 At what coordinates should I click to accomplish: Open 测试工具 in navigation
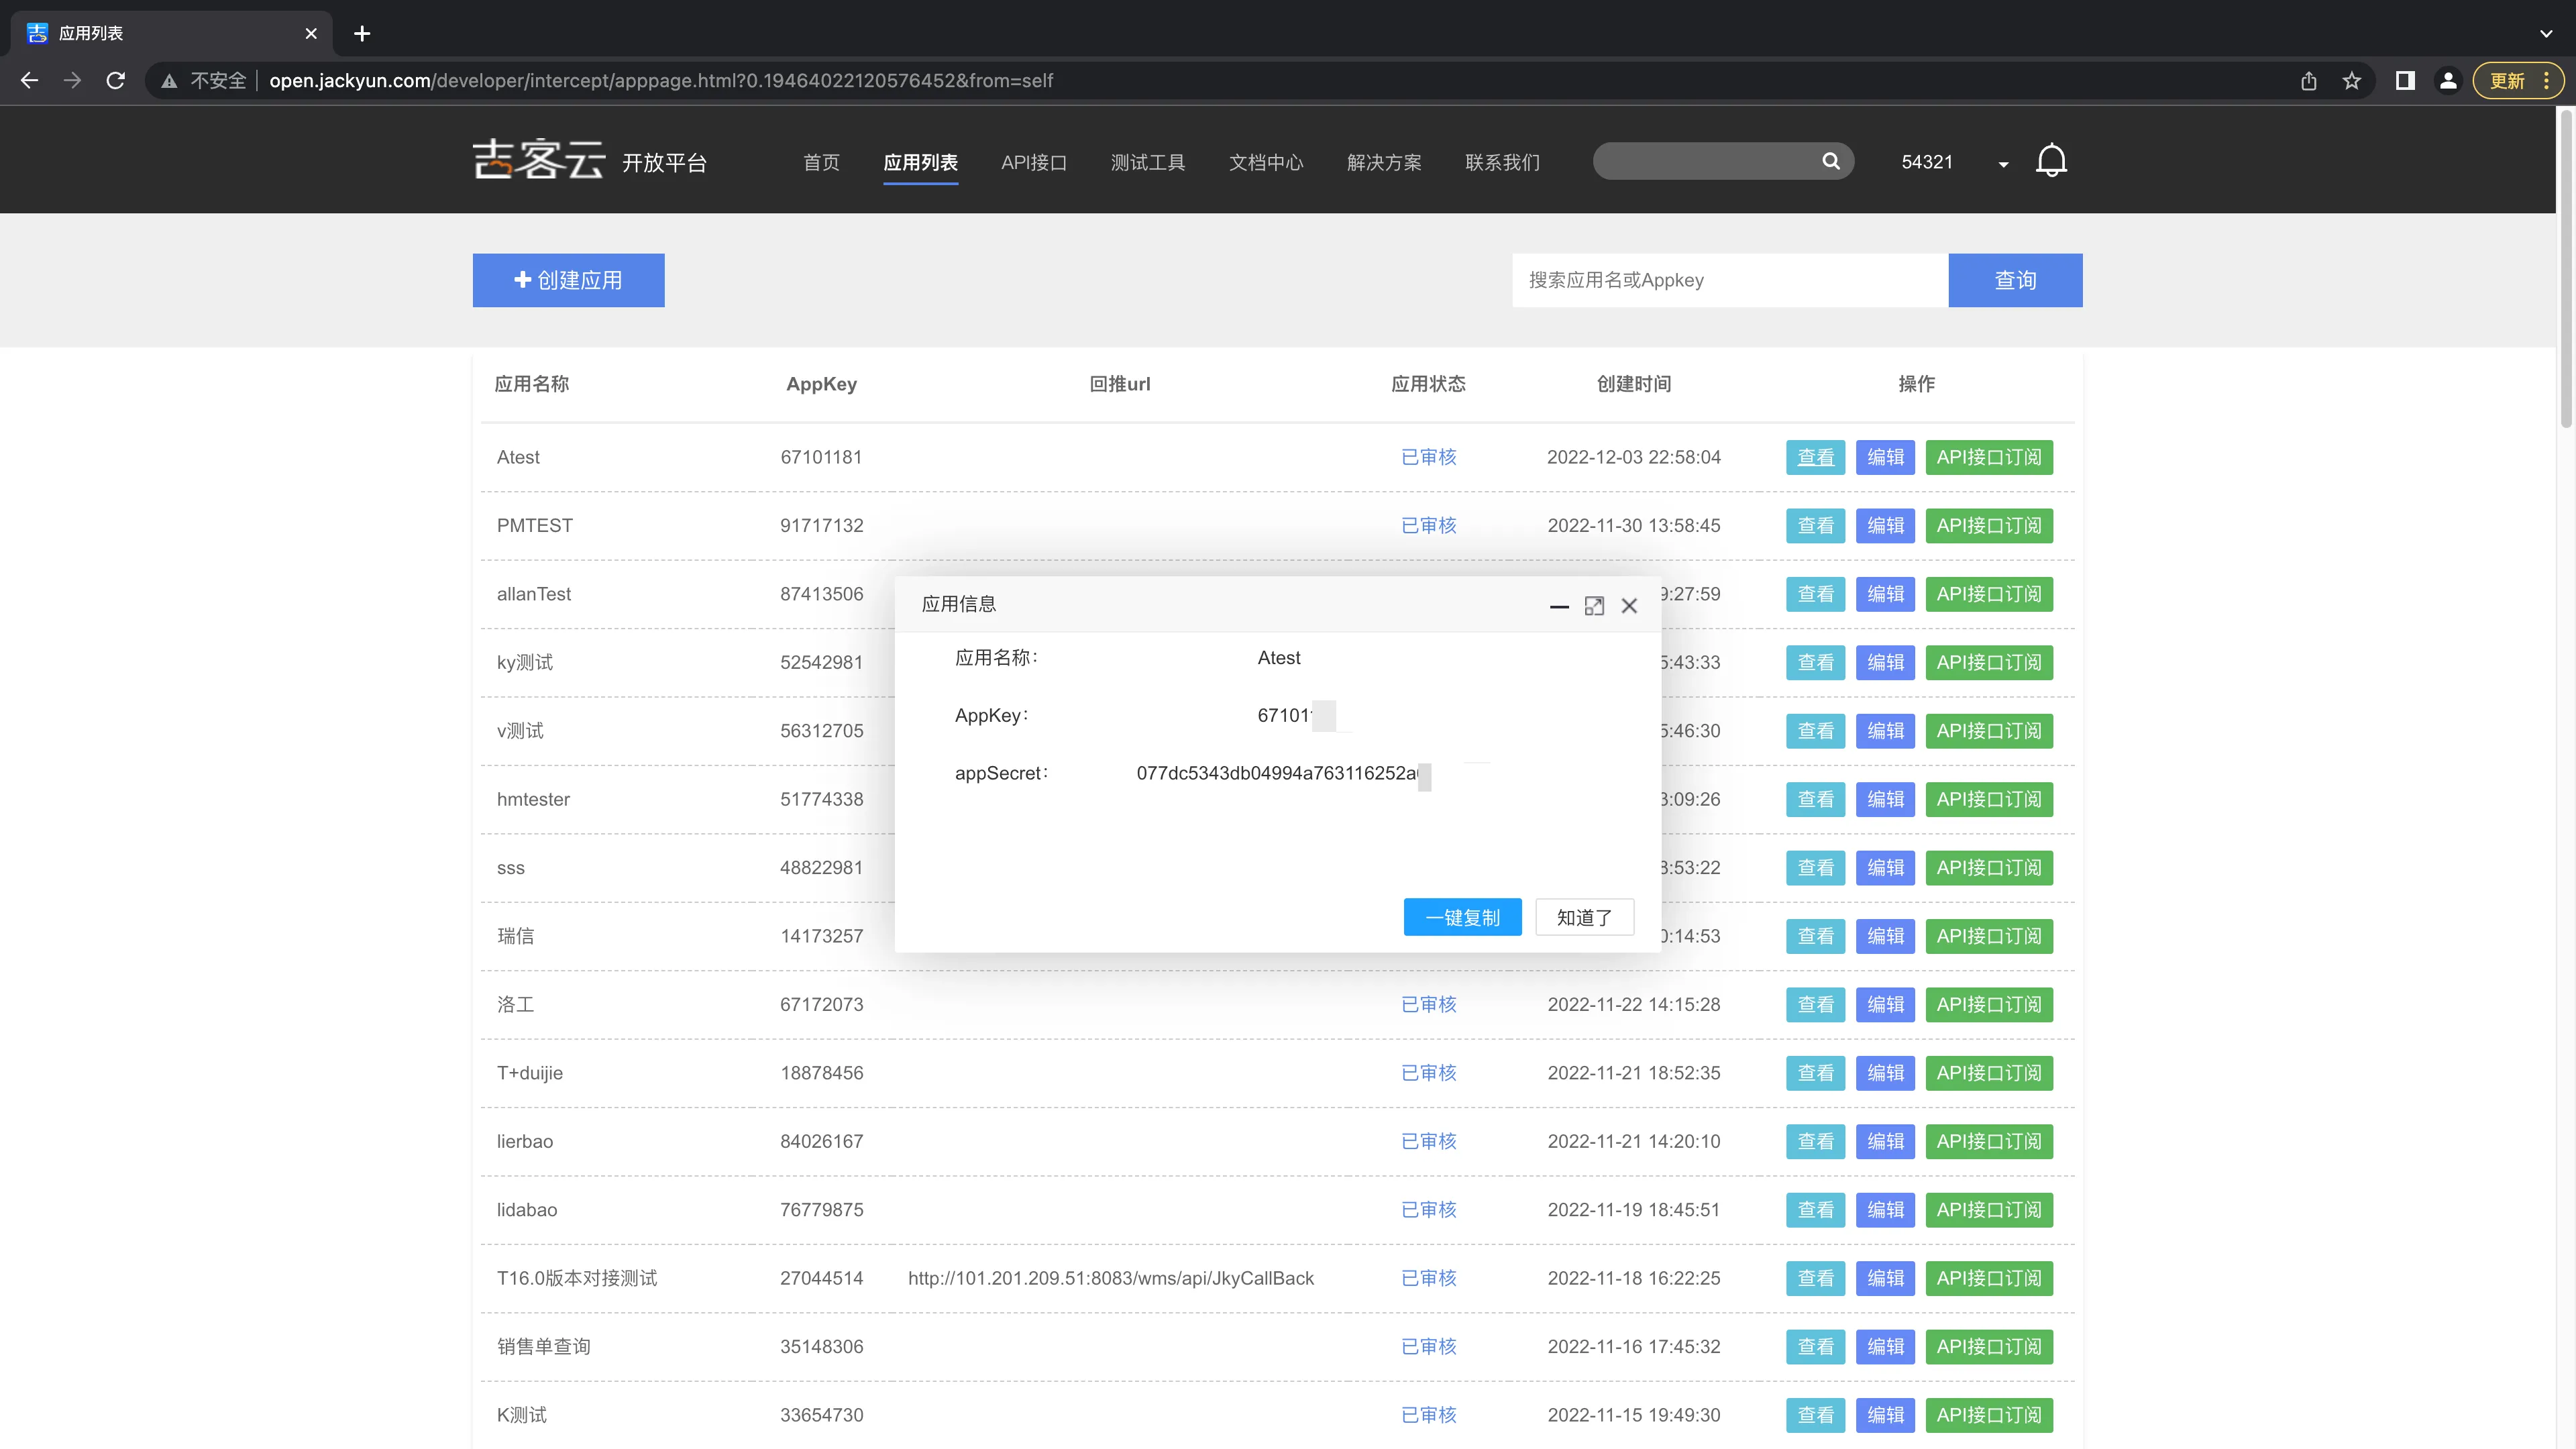point(1147,162)
